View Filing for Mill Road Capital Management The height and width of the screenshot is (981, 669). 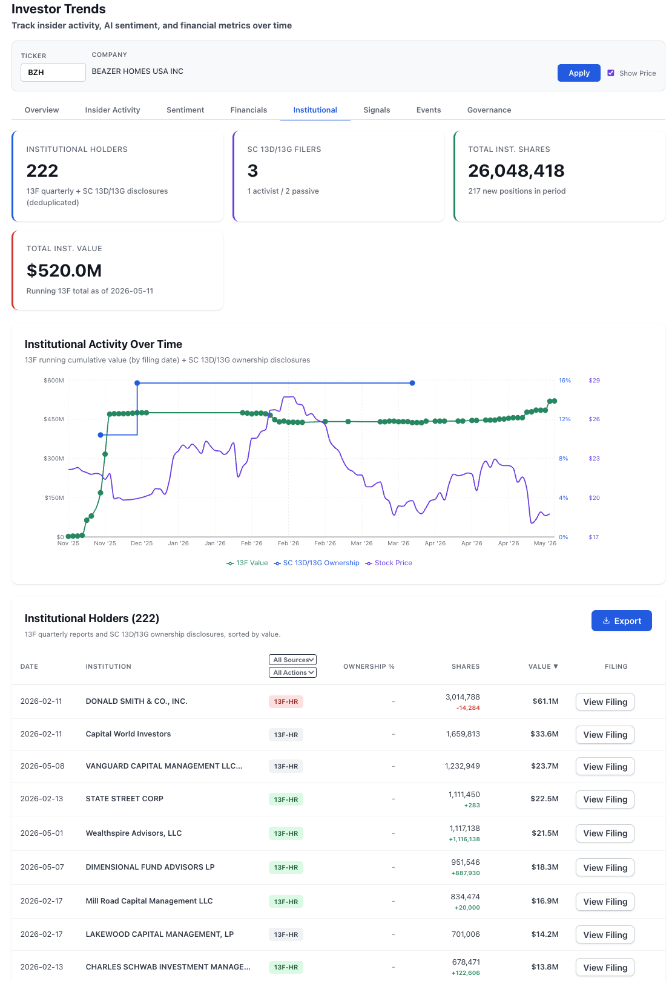(605, 902)
